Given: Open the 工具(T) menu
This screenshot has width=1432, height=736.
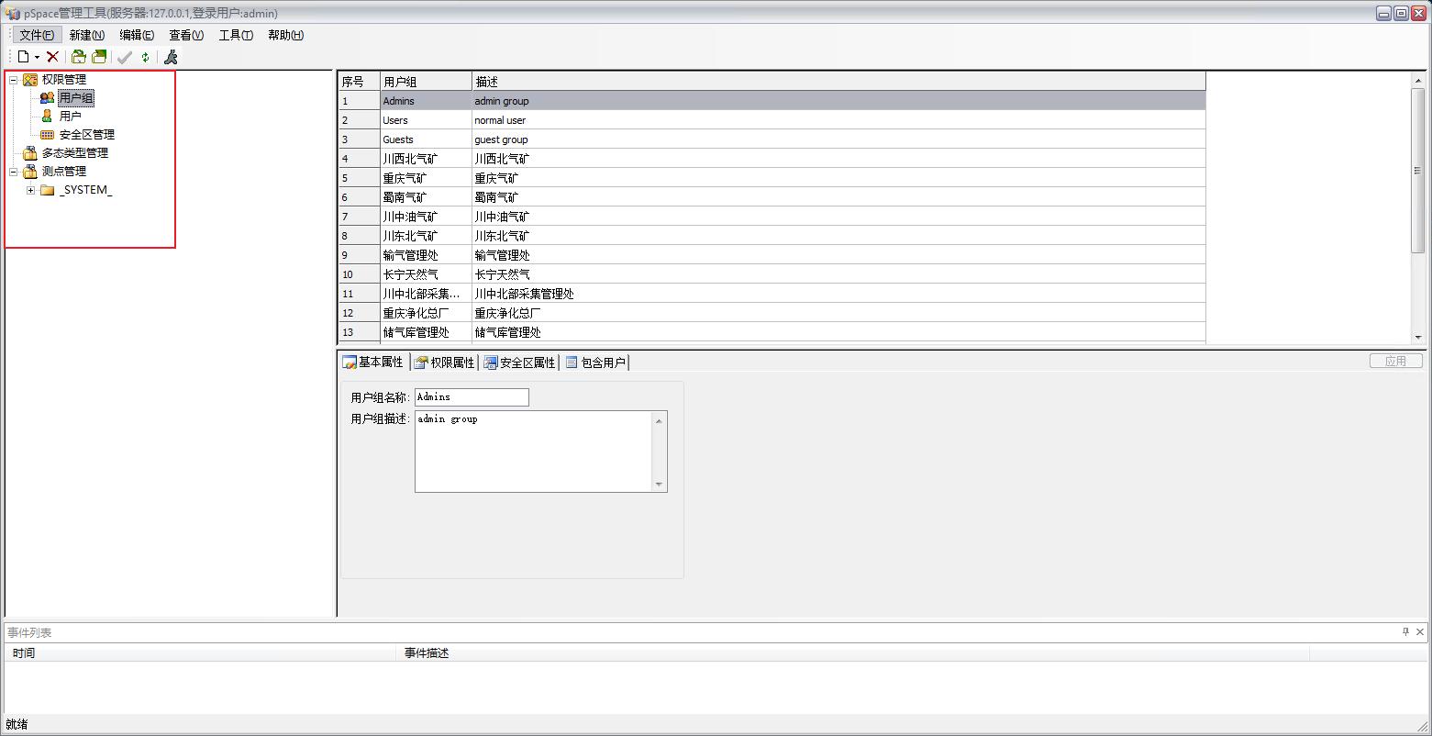Looking at the screenshot, I should [235, 35].
